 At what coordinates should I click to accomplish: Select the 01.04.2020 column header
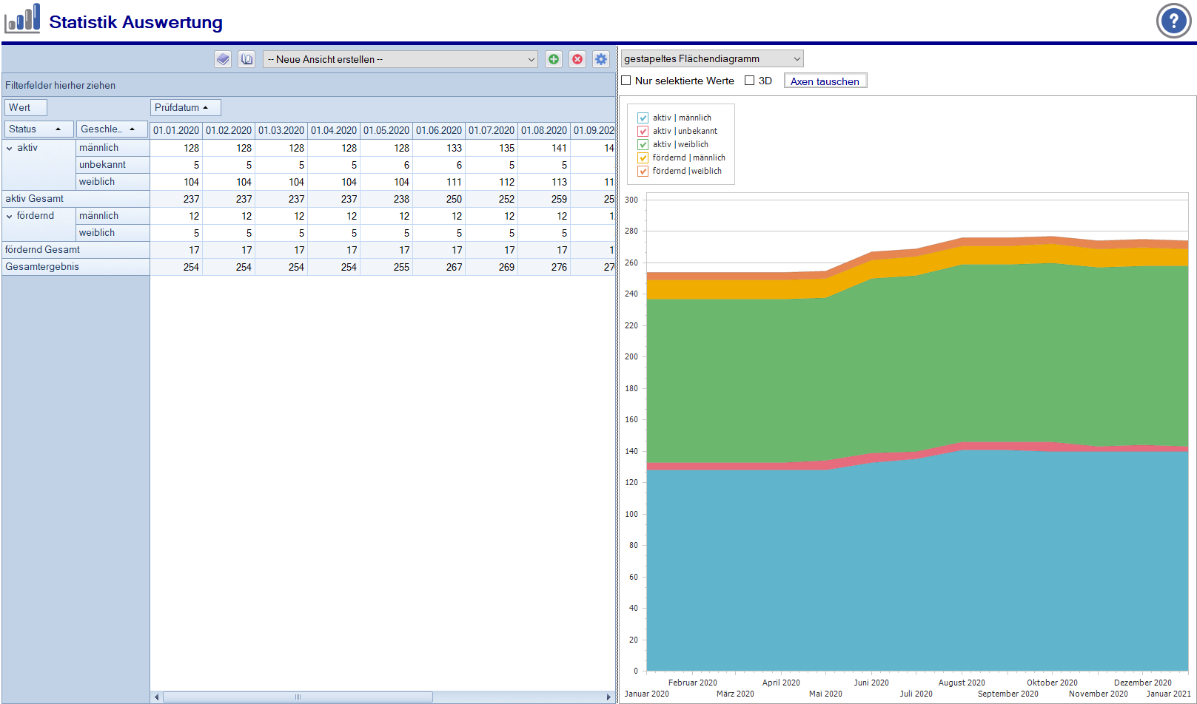[x=334, y=130]
